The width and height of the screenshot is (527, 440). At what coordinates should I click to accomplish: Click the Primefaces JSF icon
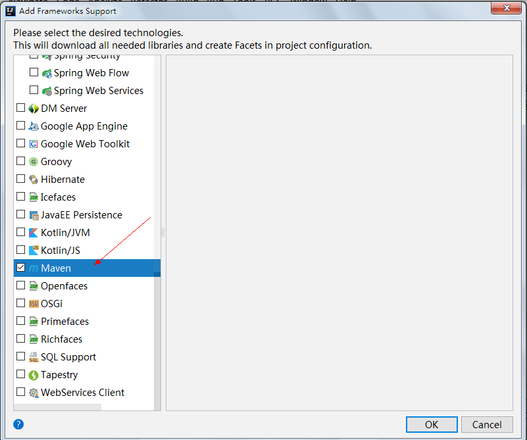coord(34,322)
